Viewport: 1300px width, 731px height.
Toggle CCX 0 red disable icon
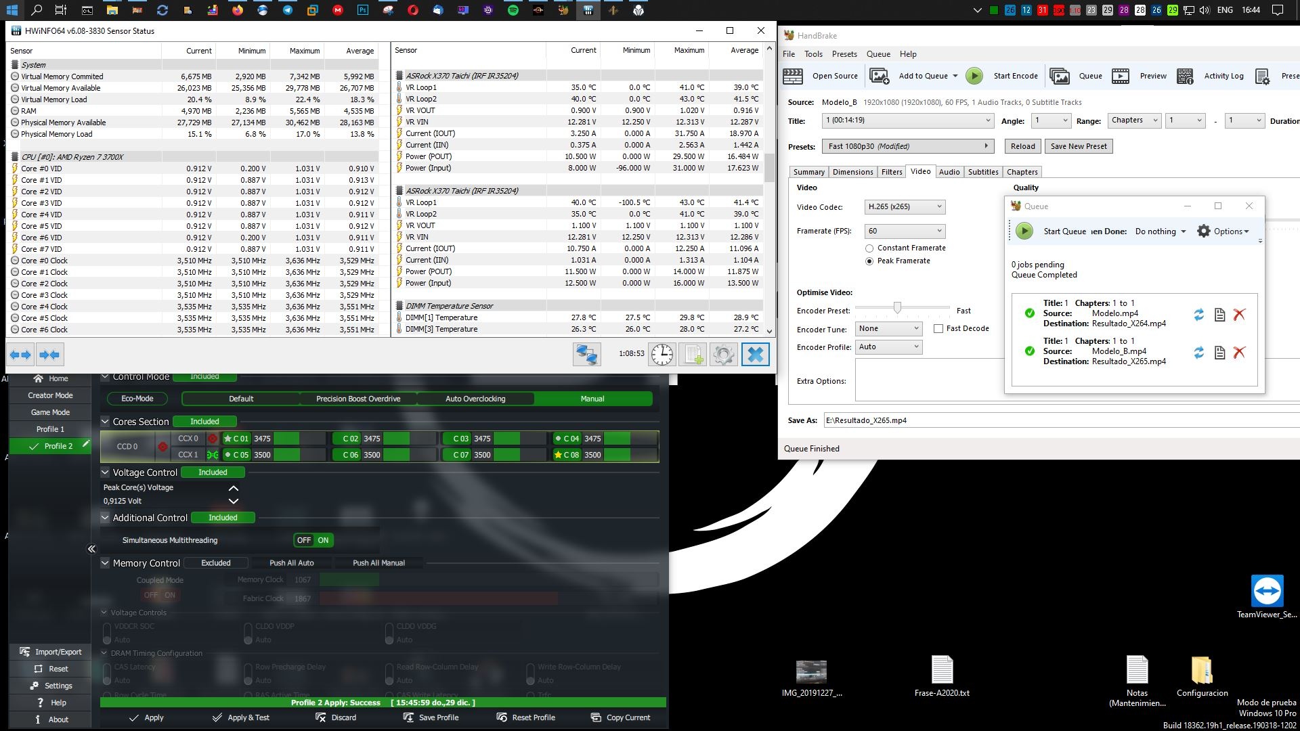point(213,439)
